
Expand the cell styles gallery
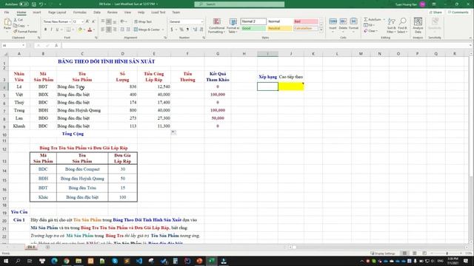pos(321,30)
